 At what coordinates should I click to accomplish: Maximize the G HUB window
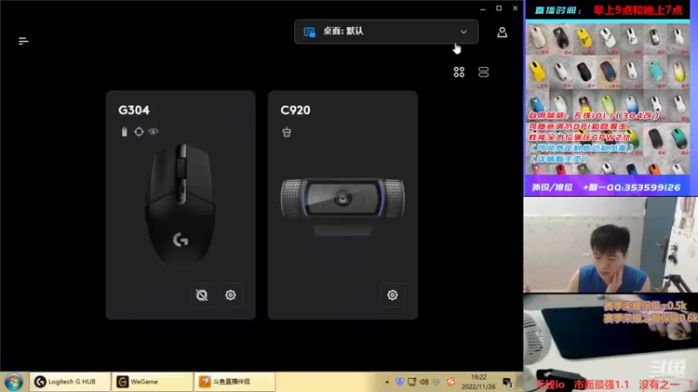[x=498, y=9]
